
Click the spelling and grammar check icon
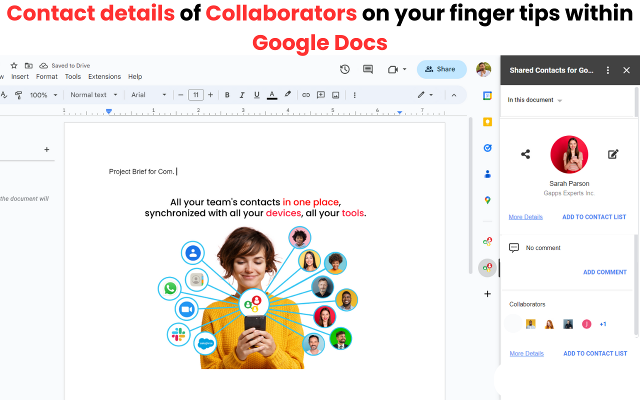point(3,95)
